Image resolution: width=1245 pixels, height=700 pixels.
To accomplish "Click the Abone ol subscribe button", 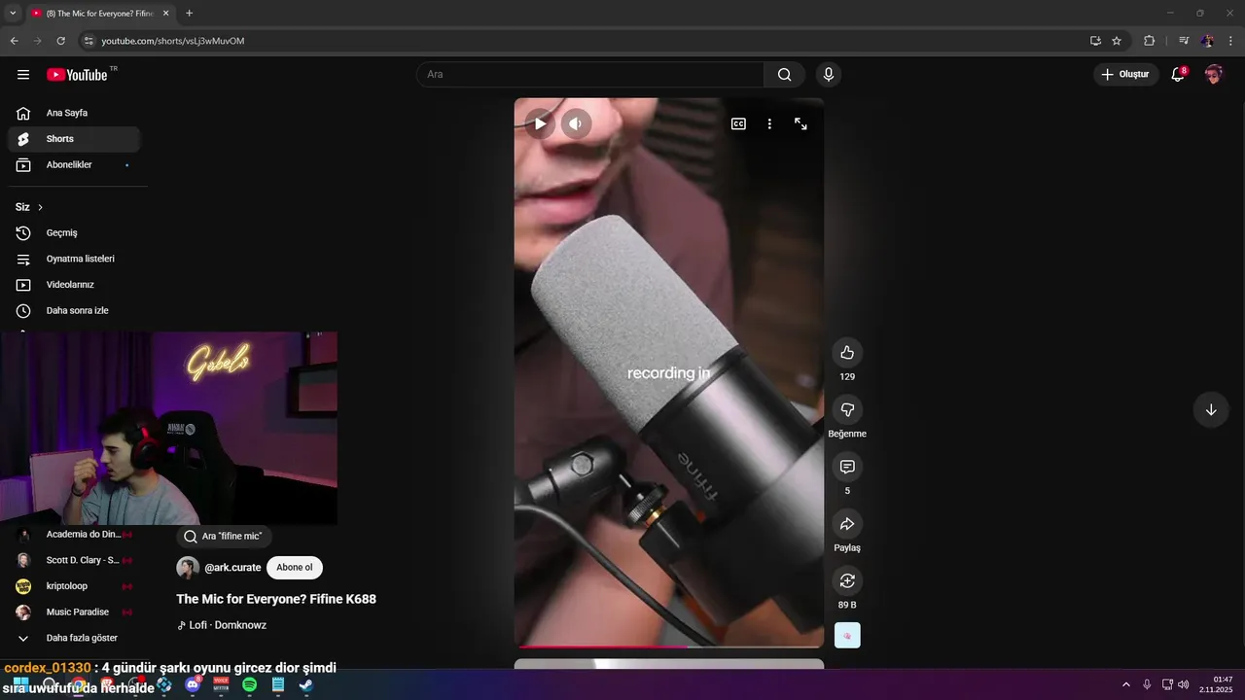I will (x=295, y=568).
